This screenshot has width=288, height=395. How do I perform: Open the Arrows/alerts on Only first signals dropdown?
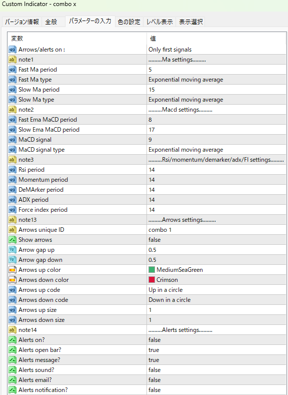pos(216,50)
